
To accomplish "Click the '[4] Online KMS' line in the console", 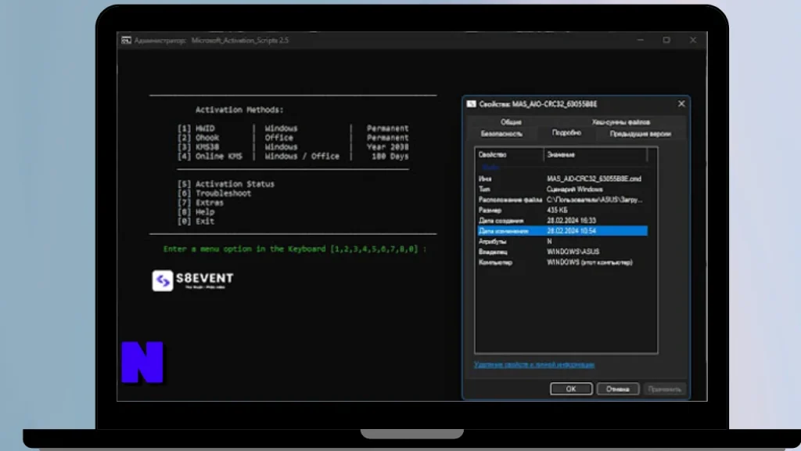I will click(293, 157).
